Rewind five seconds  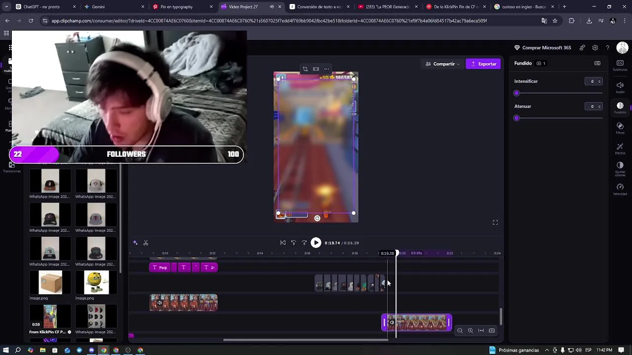[293, 243]
